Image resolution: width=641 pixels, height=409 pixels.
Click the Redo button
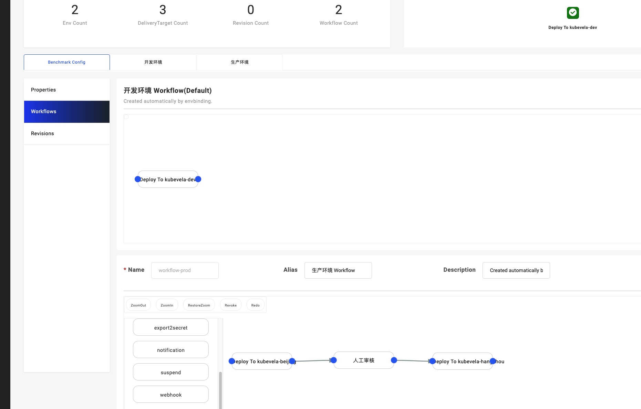click(255, 305)
